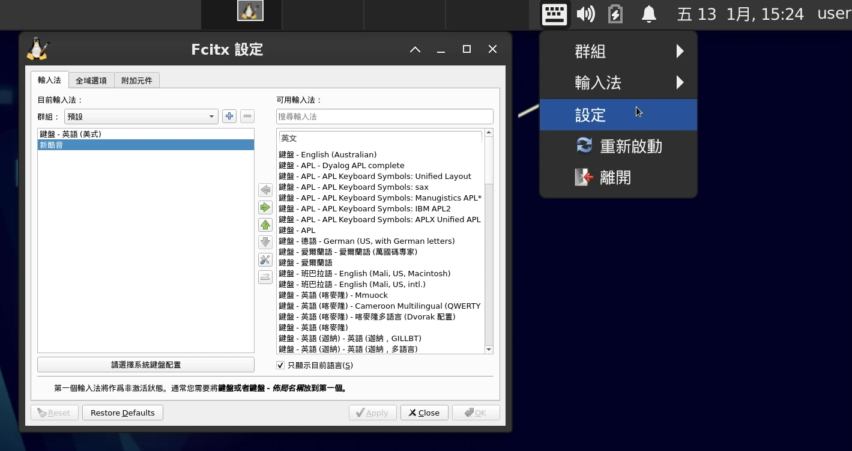Move input method up with green arrow

265,225
